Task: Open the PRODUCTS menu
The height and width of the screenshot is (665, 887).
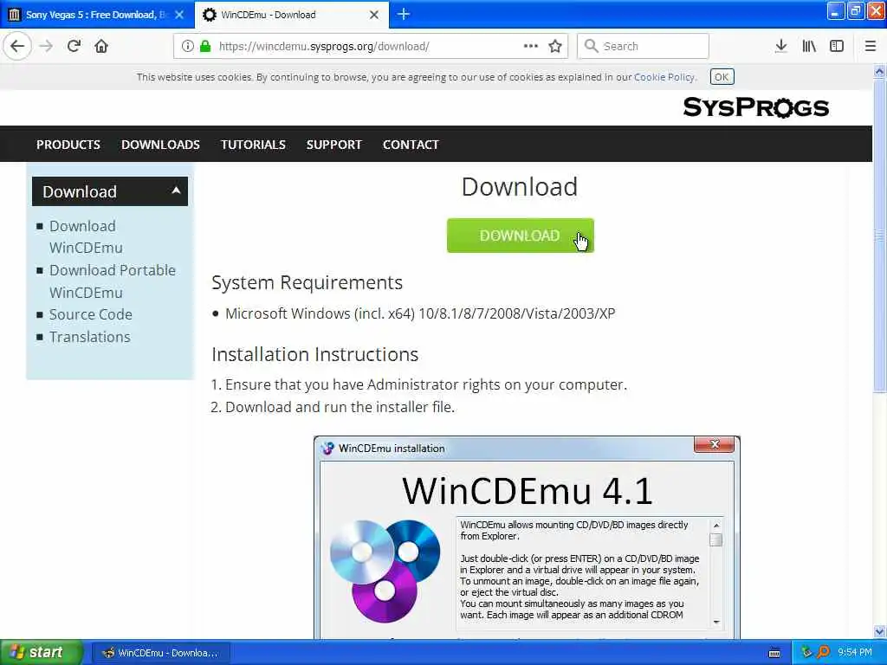Action: 68,145
